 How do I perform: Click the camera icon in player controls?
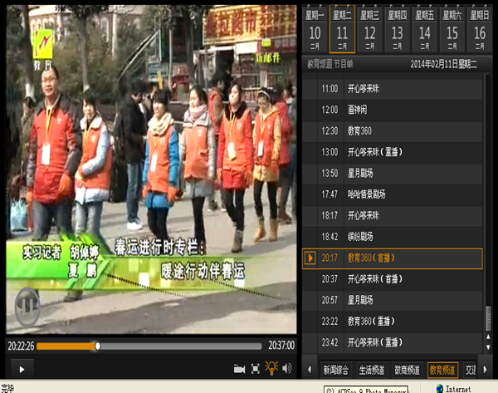click(239, 368)
